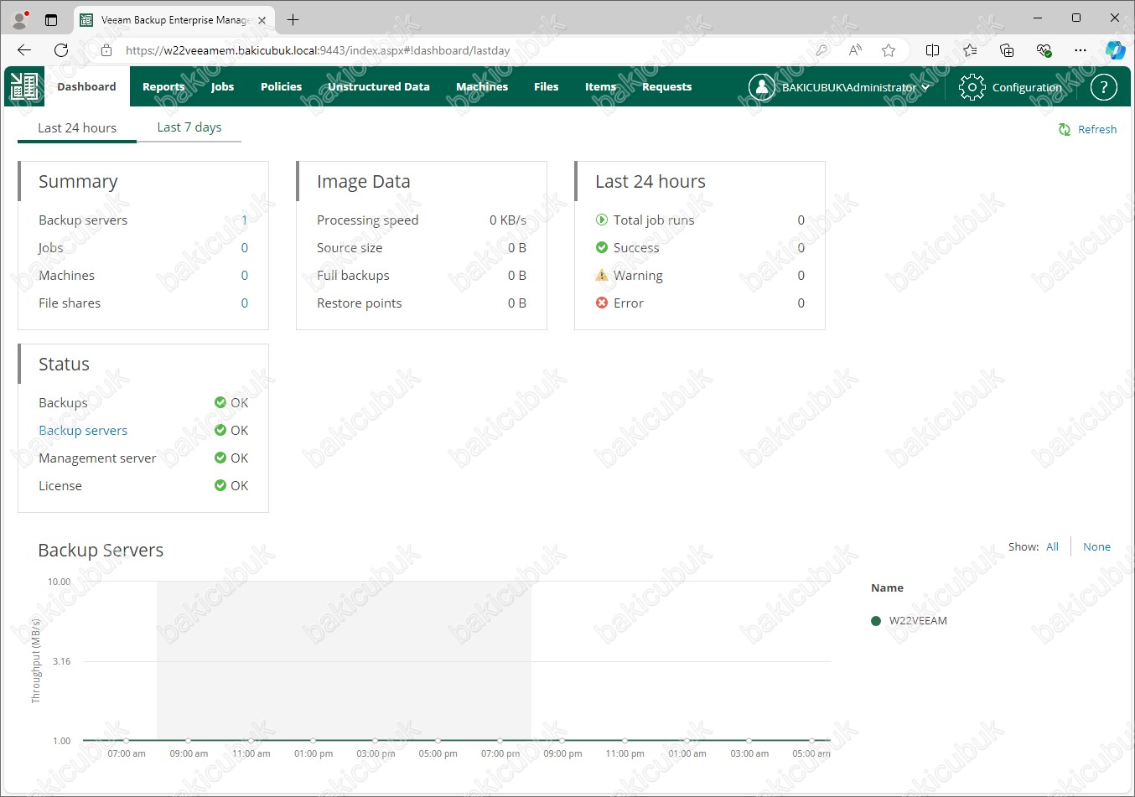
Task: Open the Edge profile icon
Action: (x=20, y=18)
